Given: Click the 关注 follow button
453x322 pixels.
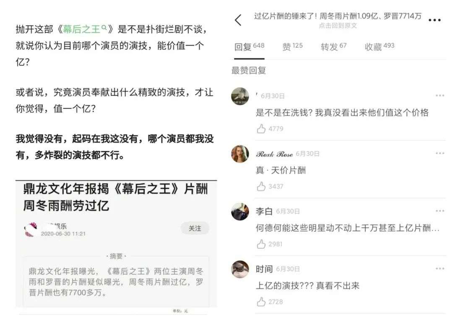Looking at the screenshot, I should [x=195, y=229].
